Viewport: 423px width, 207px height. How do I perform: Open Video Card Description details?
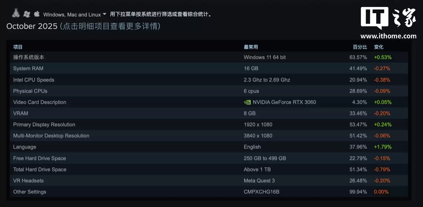pos(40,102)
